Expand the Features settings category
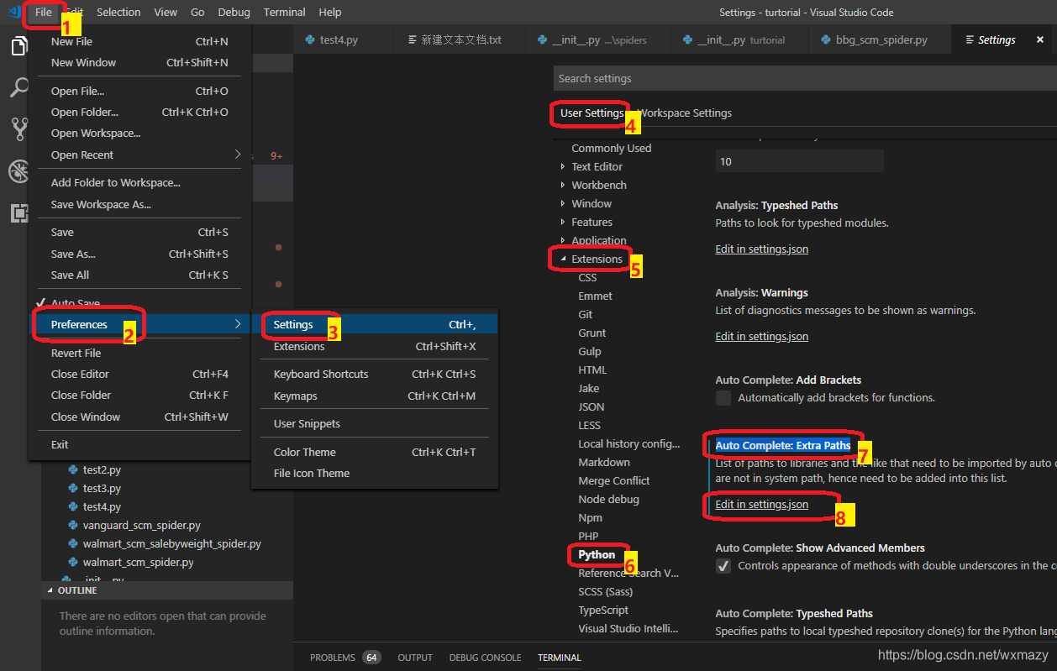 [x=564, y=223]
